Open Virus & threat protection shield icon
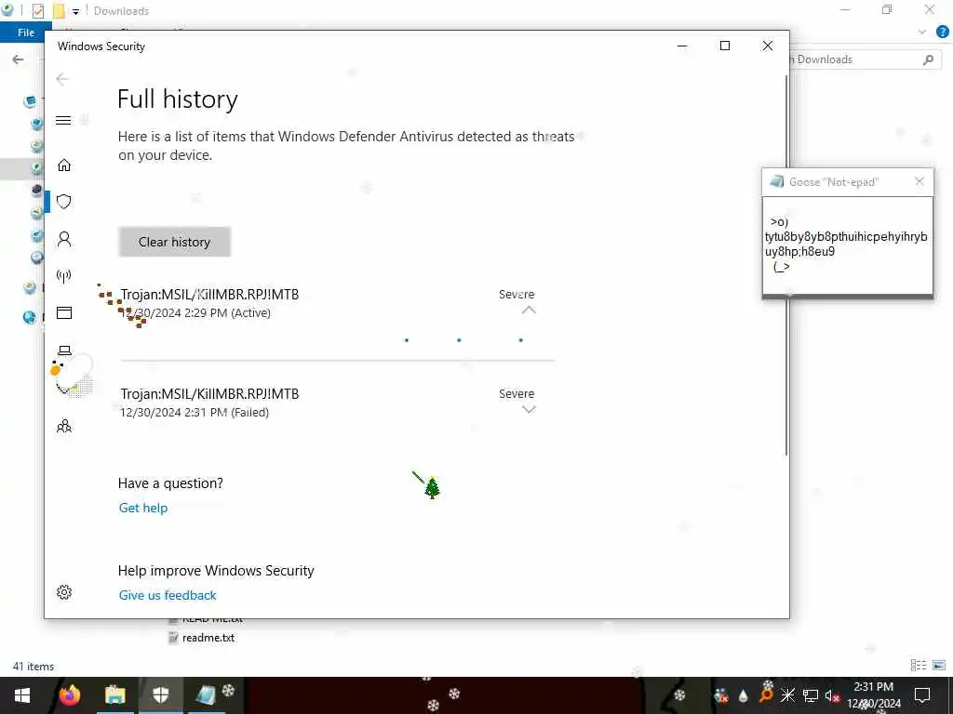The height and width of the screenshot is (714, 953). [64, 202]
